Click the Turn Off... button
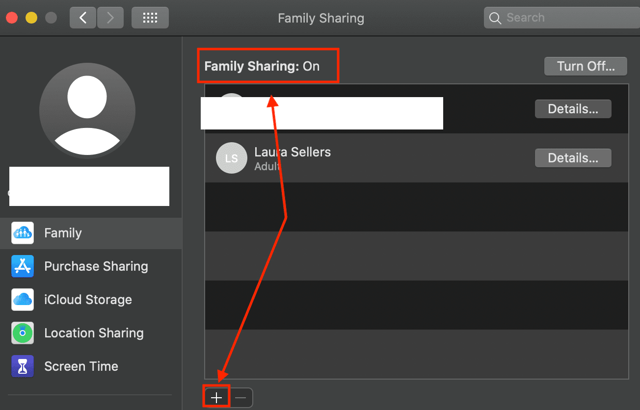The image size is (640, 410). (x=586, y=66)
